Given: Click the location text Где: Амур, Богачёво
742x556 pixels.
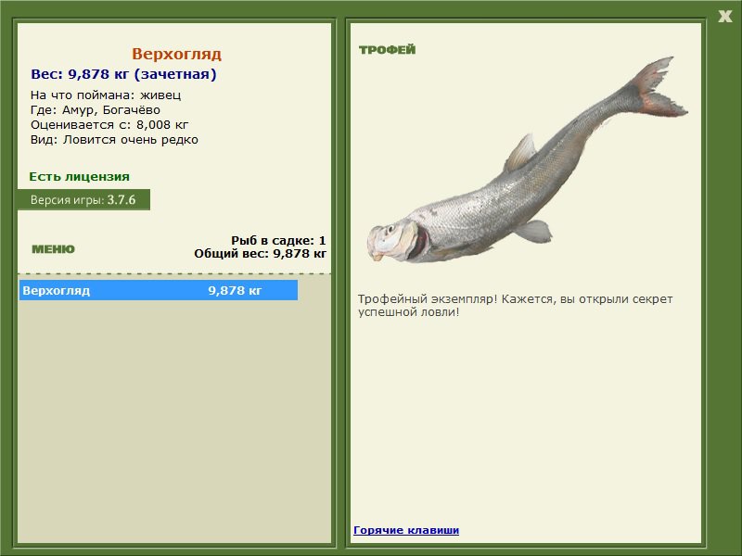Looking at the screenshot, I should [96, 110].
